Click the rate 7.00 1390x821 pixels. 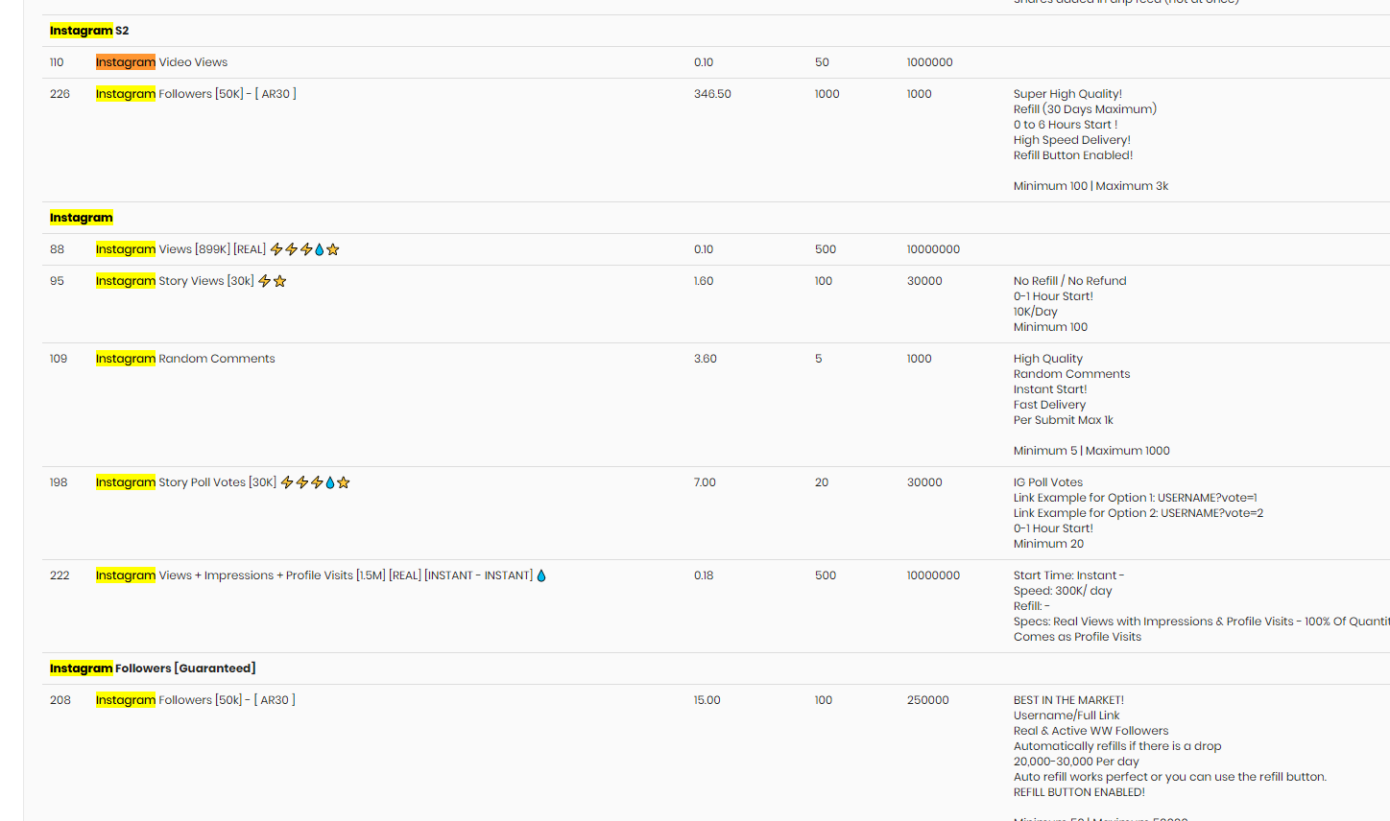point(705,482)
